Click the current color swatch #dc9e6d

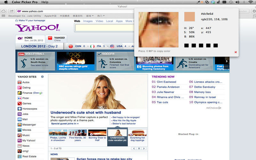tap(189, 17)
